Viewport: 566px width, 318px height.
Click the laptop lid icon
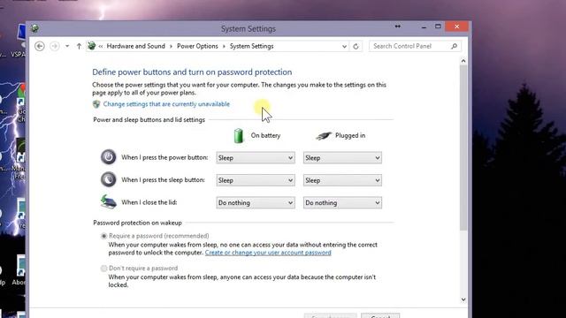pos(108,202)
